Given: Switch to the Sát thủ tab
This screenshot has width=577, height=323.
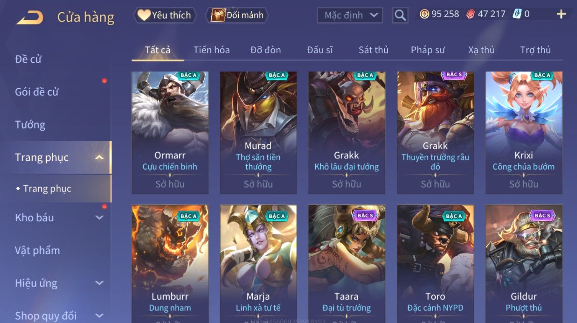Looking at the screenshot, I should (x=373, y=50).
